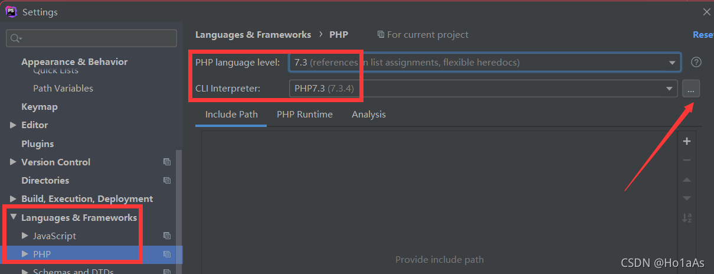Select Editor settings
The image size is (714, 274).
pos(35,125)
